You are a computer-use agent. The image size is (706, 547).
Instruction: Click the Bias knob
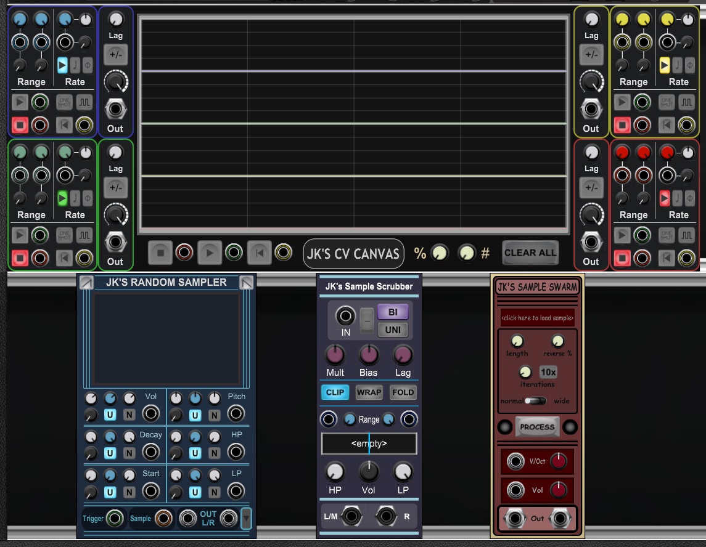click(368, 355)
